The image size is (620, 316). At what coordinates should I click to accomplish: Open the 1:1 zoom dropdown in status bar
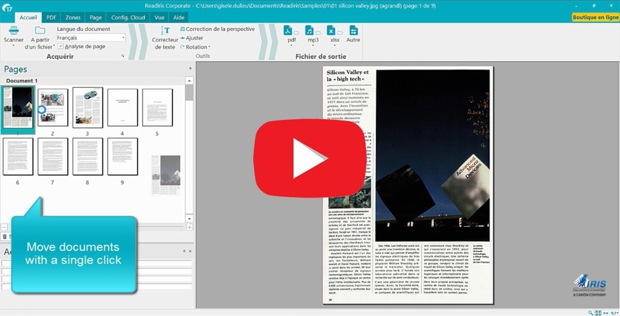click(615, 313)
